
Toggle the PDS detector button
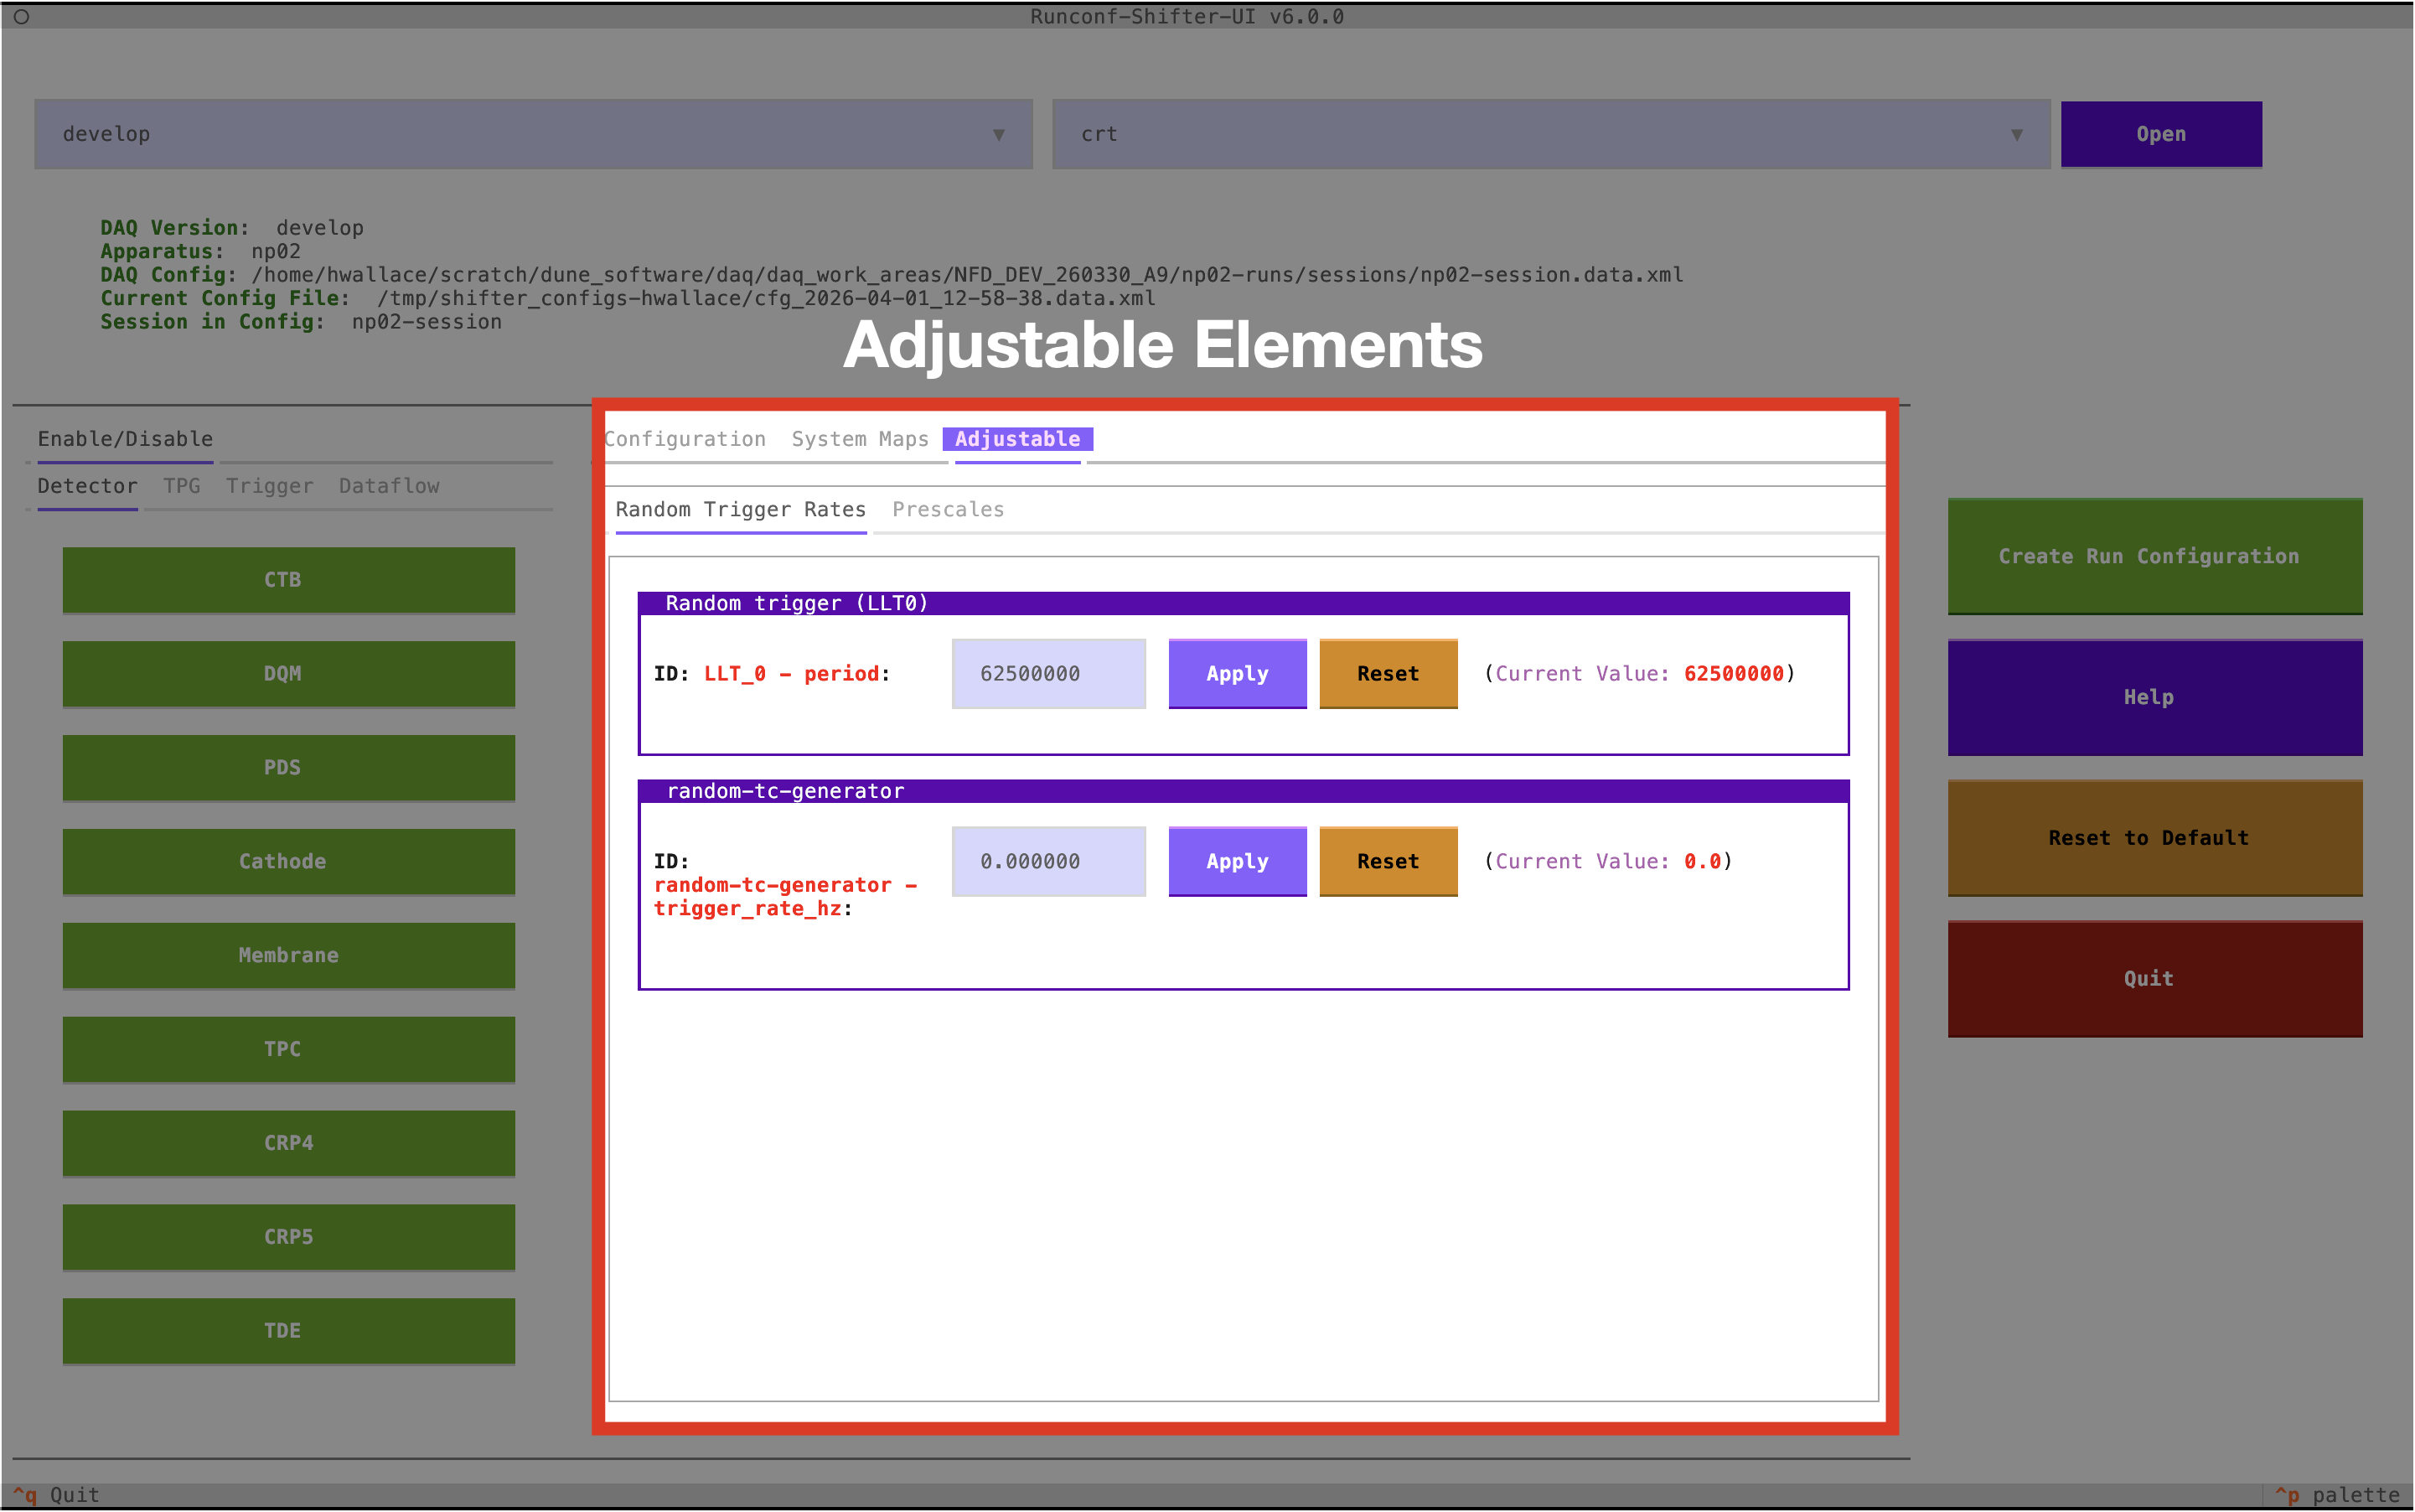pyautogui.click(x=289, y=768)
